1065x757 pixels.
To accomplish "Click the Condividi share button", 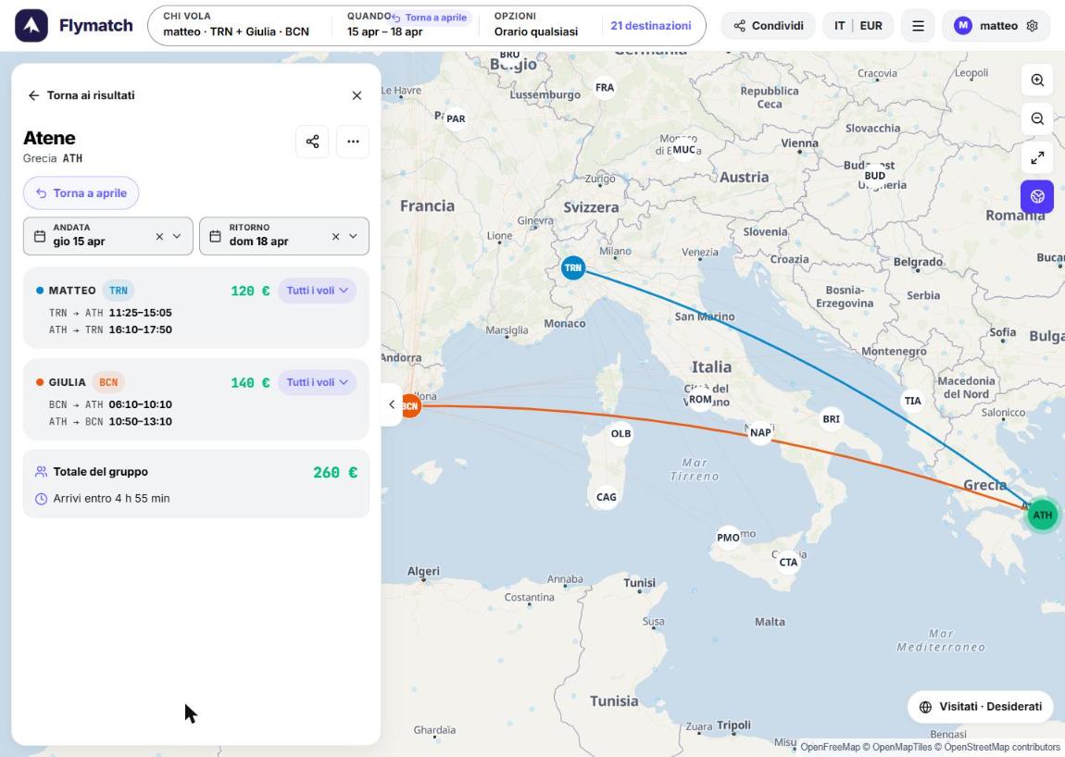I will [x=768, y=26].
